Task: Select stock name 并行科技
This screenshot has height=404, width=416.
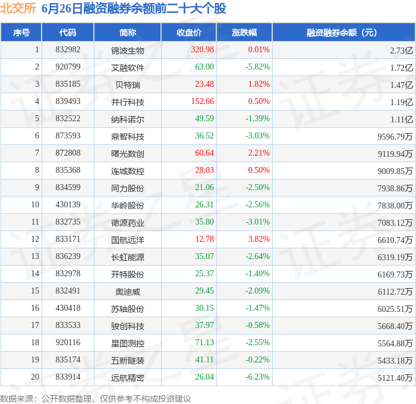Action: (128, 102)
